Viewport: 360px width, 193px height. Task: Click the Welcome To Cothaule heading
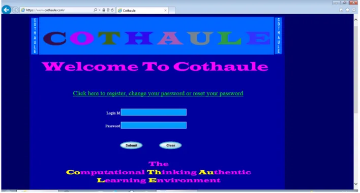point(155,66)
